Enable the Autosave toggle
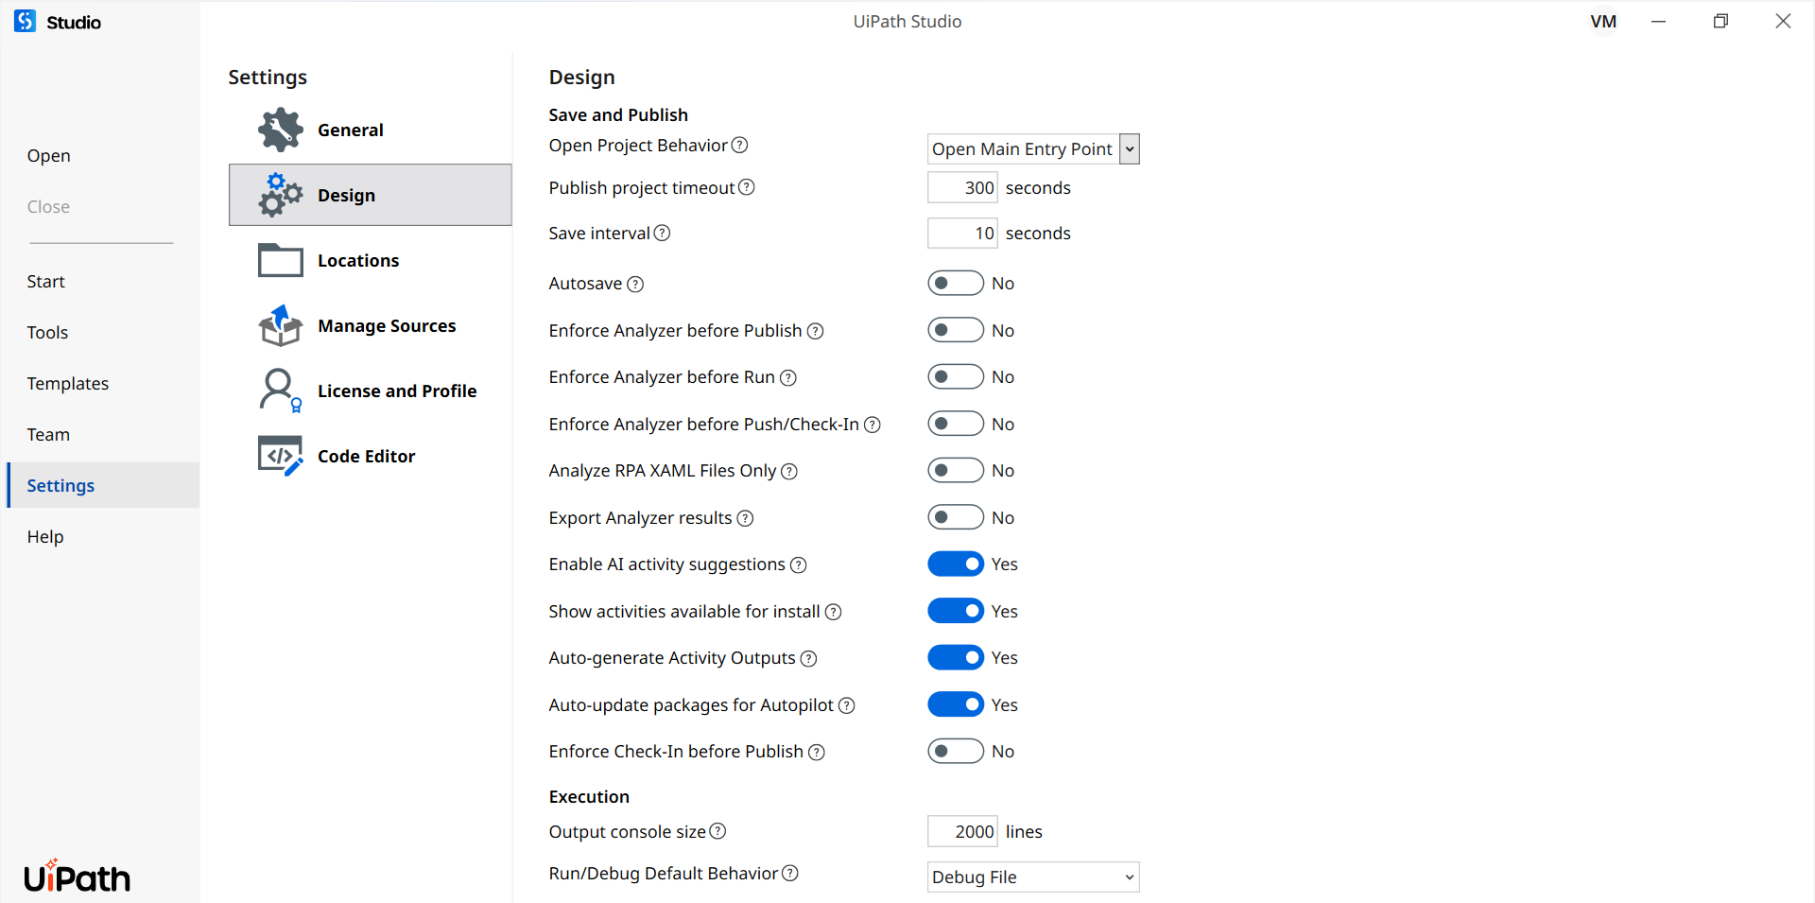 (956, 284)
